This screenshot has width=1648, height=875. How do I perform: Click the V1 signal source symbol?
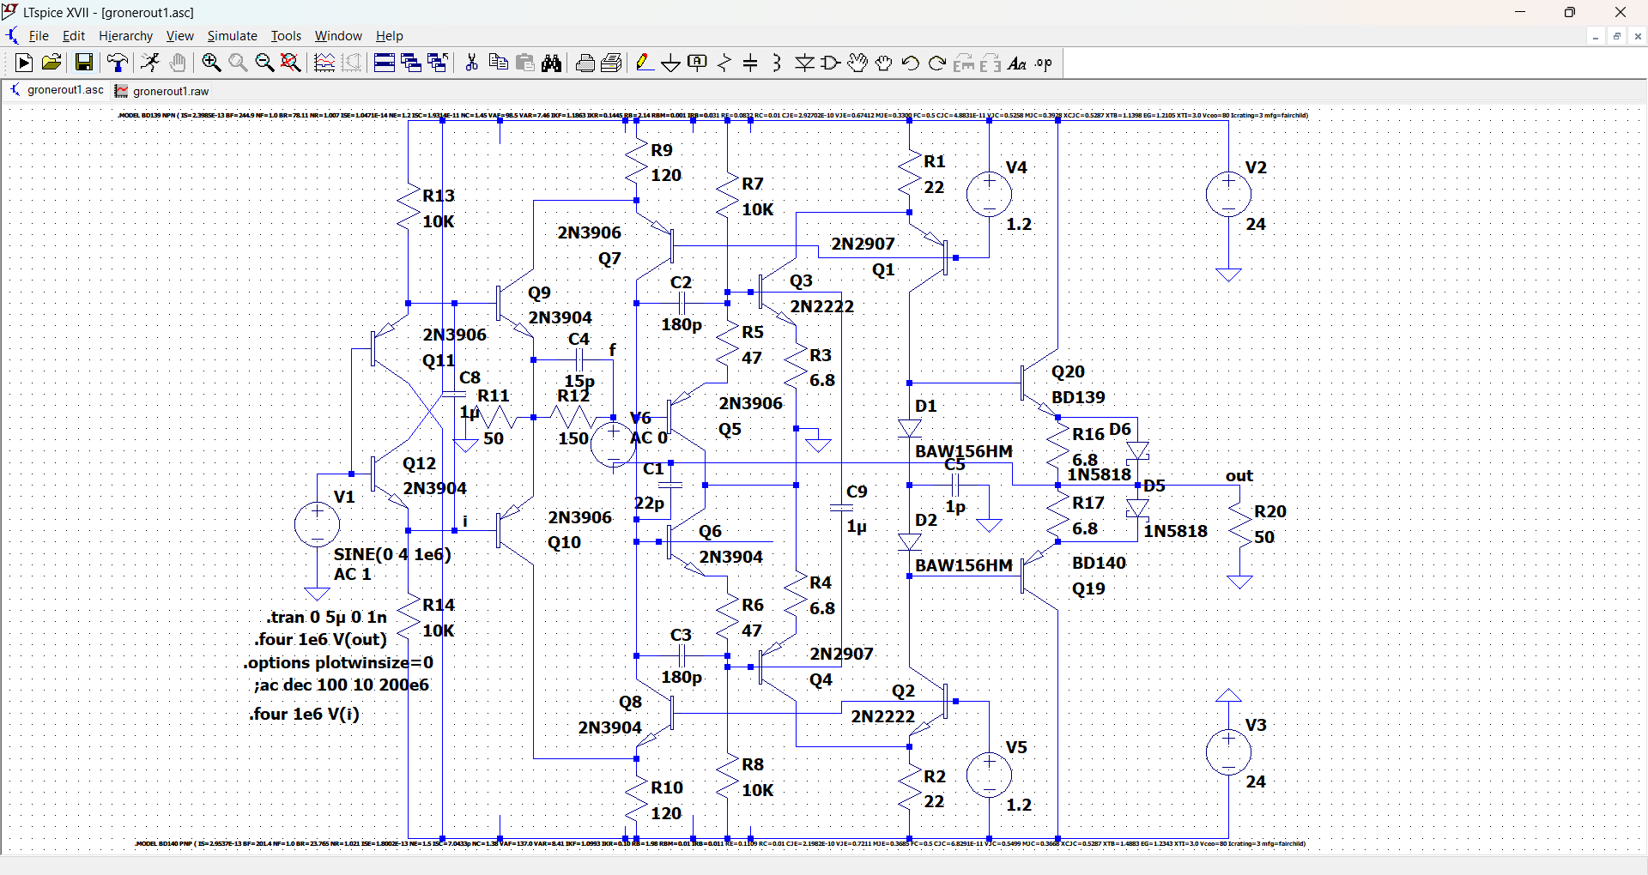(317, 524)
